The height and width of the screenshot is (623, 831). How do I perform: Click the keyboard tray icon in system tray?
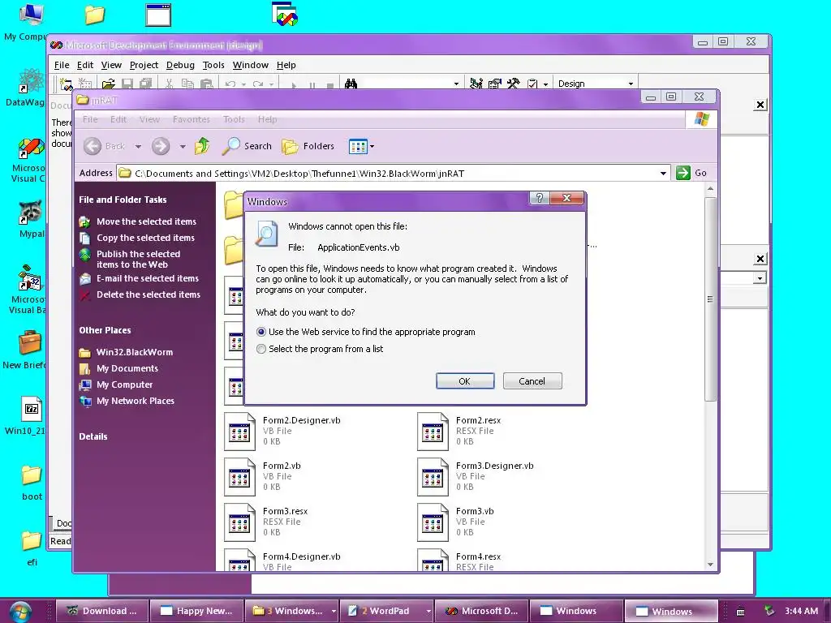click(741, 612)
